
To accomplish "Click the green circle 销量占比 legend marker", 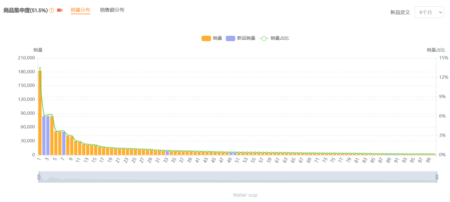I will (x=264, y=38).
